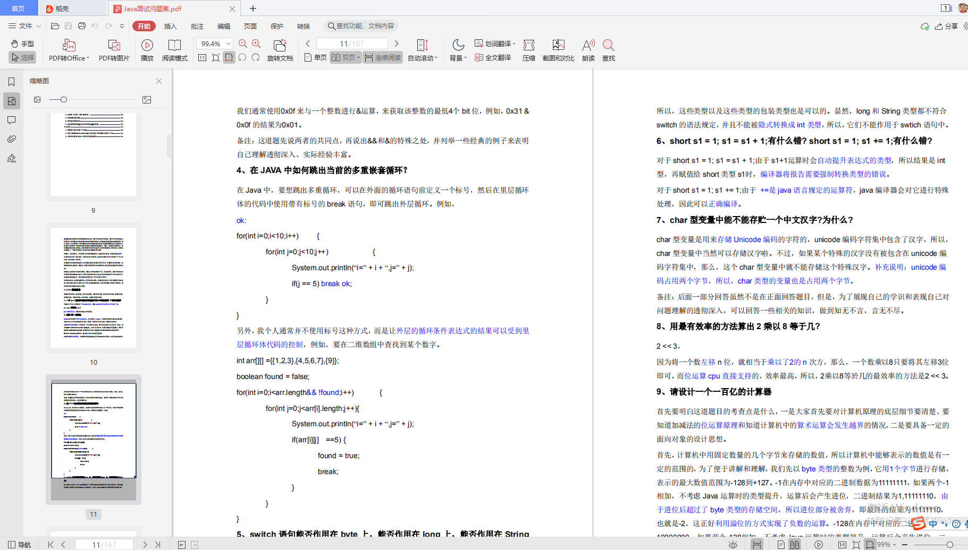Screen dimensions: 968x550
Task: Select page 9 thumbnail
Action: click(x=94, y=155)
